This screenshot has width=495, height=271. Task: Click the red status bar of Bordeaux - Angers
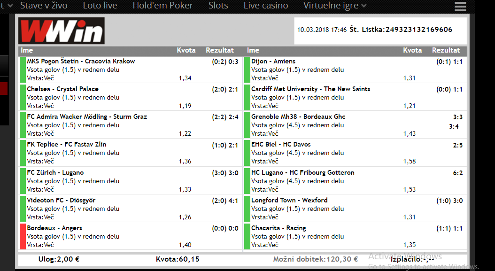click(x=23, y=237)
